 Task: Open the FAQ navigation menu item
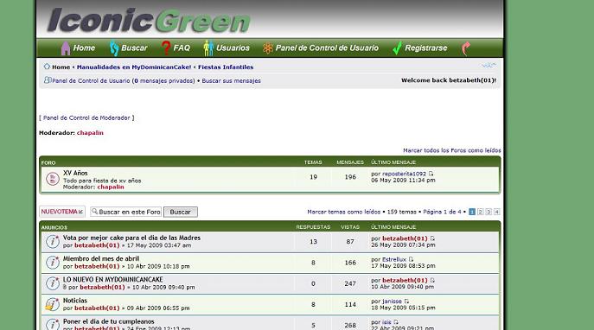182,48
